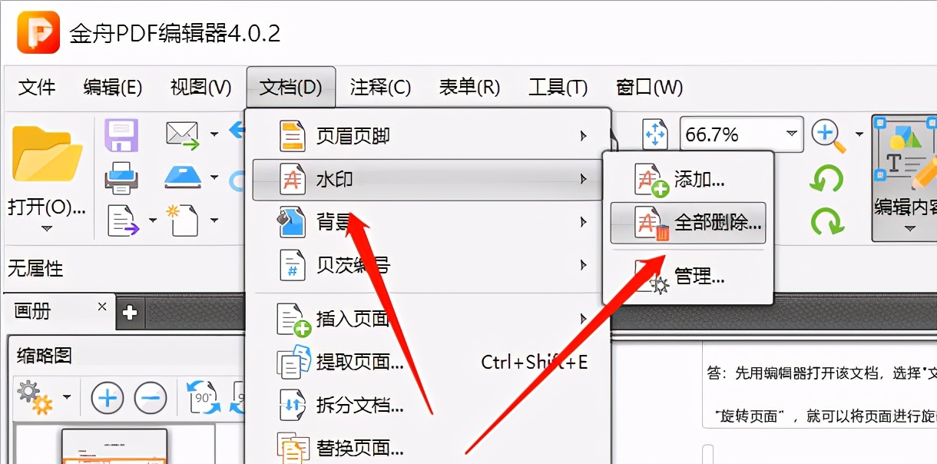Viewport: 937px width, 464px height.
Task: Click the 提取页面 icon
Action: [x=293, y=362]
